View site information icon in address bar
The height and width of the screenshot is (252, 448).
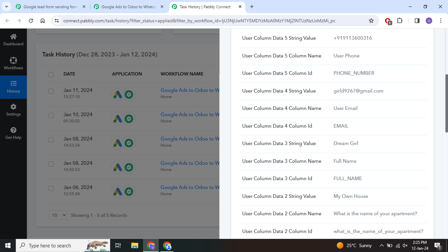coord(57,21)
